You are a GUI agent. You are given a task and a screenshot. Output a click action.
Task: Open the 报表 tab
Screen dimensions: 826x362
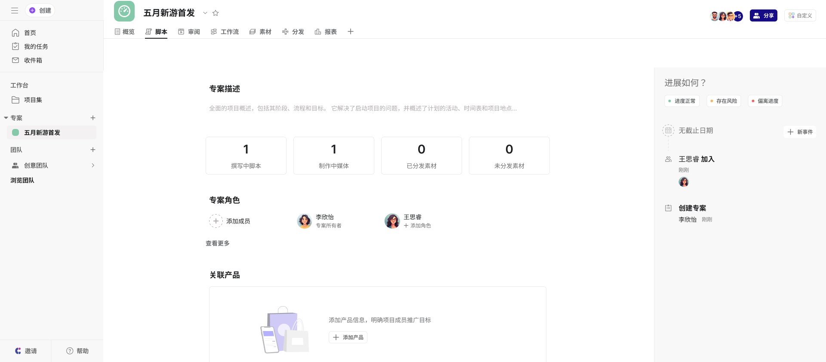point(326,32)
